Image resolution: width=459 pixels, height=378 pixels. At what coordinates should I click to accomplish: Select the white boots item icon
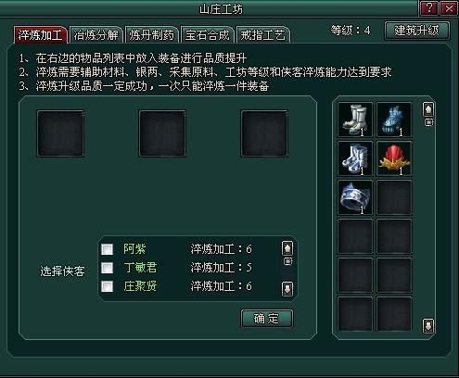coord(355,120)
